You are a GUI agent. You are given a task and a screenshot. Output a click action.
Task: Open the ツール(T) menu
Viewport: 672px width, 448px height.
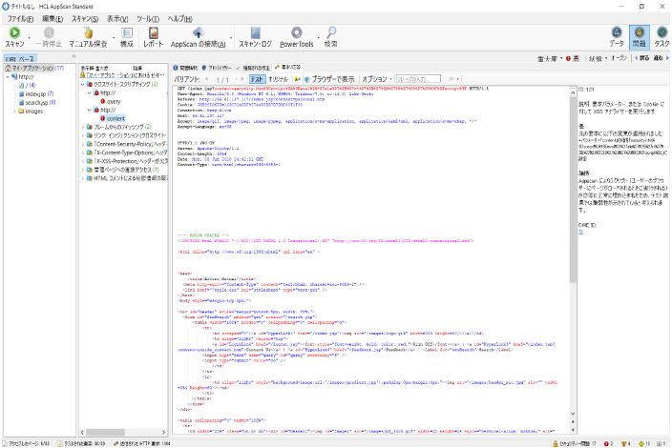[148, 19]
